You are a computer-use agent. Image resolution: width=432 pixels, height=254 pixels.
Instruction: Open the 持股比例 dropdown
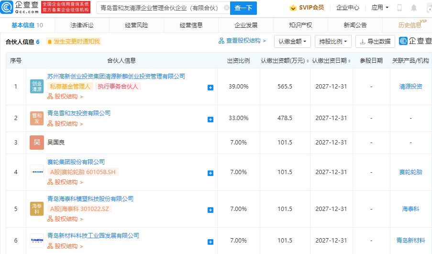tap(333, 41)
